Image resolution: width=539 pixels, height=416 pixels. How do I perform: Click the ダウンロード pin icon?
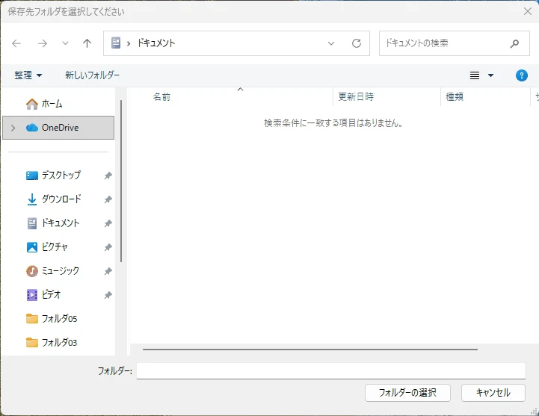point(108,199)
